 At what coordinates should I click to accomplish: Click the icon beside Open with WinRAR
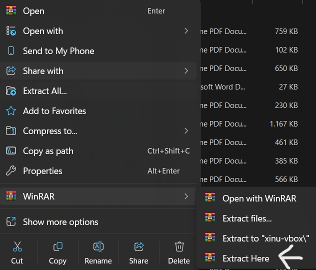point(210,197)
